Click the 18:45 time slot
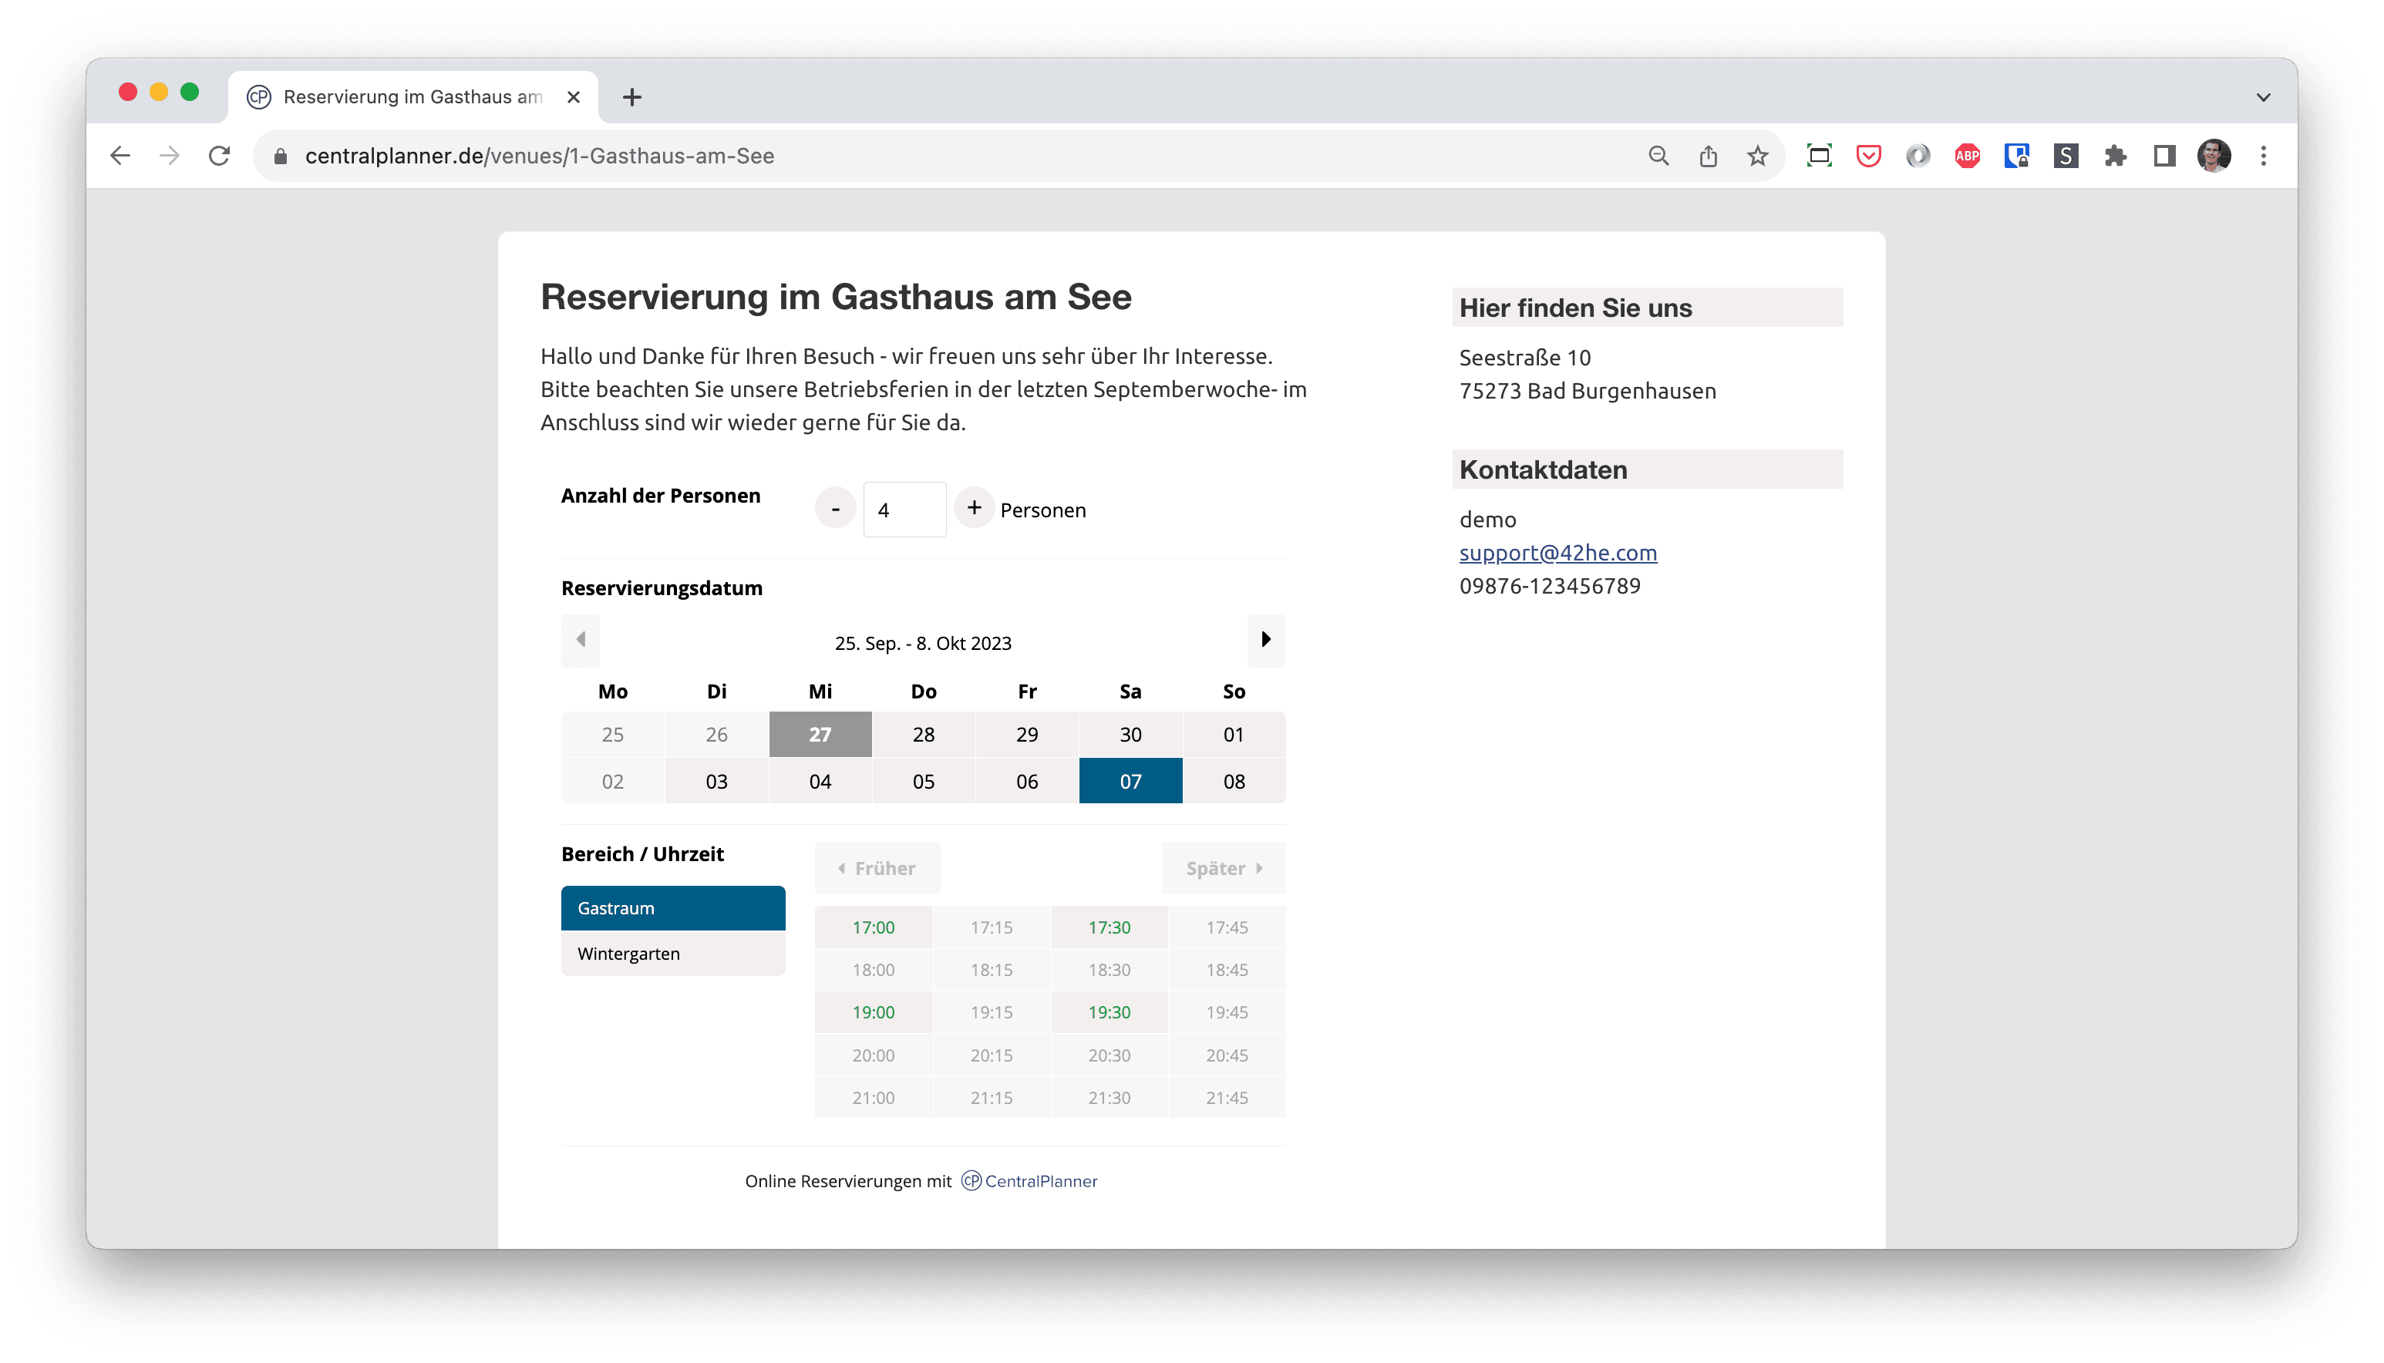 1227,970
